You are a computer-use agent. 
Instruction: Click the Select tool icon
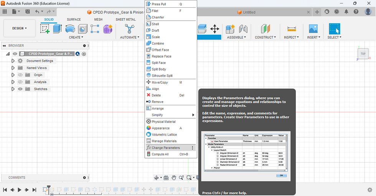(x=334, y=29)
